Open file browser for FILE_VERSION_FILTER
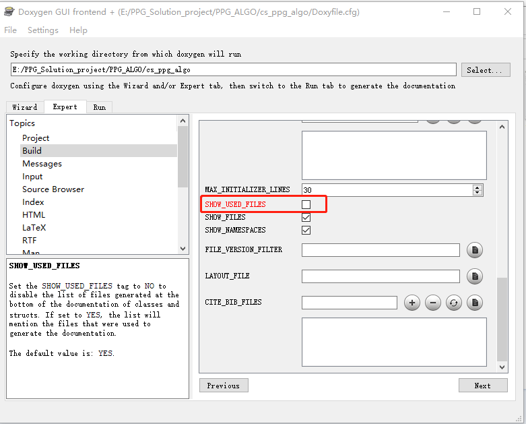 475,250
